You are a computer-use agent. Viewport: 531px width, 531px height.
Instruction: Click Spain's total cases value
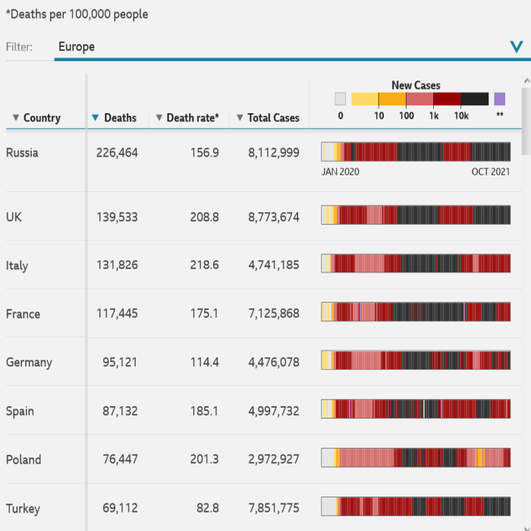click(273, 411)
